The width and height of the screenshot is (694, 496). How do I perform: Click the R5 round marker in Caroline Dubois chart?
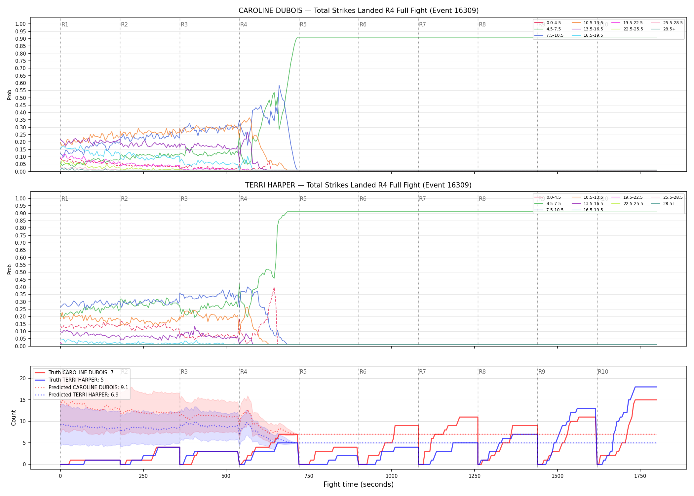point(303,24)
